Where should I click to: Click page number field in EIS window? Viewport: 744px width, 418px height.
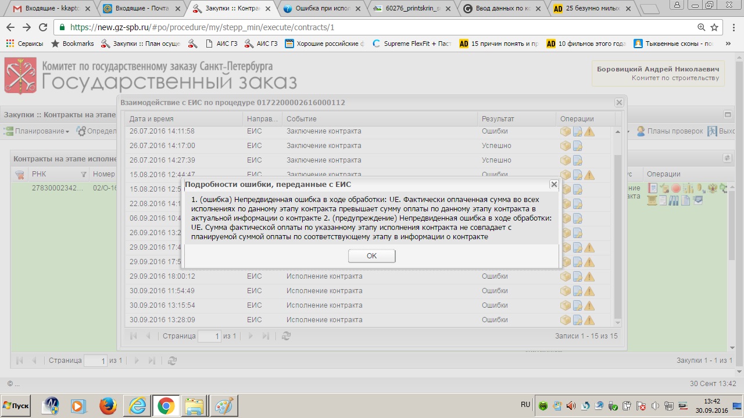[210, 336]
